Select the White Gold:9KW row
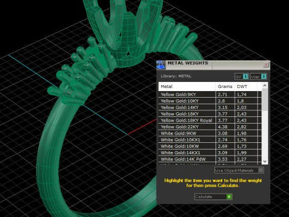 (x=210, y=133)
